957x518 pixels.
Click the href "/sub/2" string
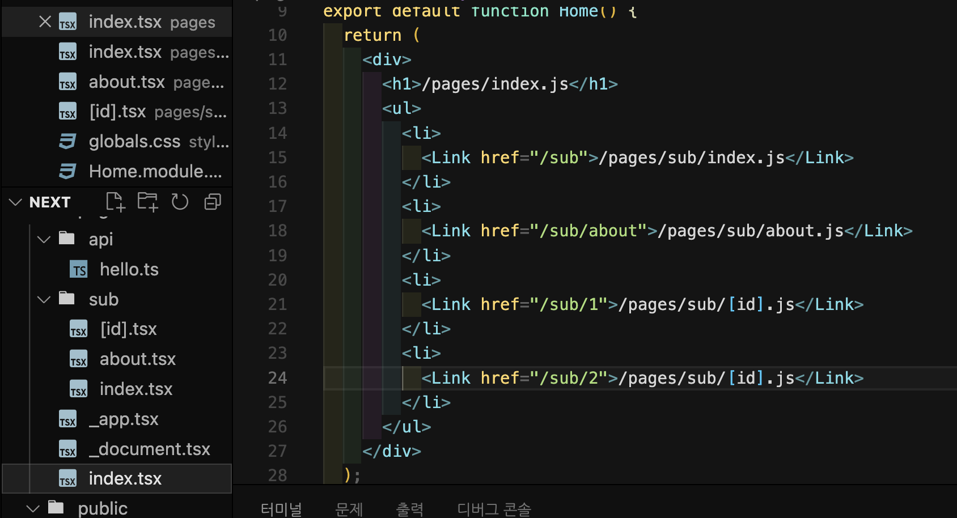pyautogui.click(x=569, y=378)
